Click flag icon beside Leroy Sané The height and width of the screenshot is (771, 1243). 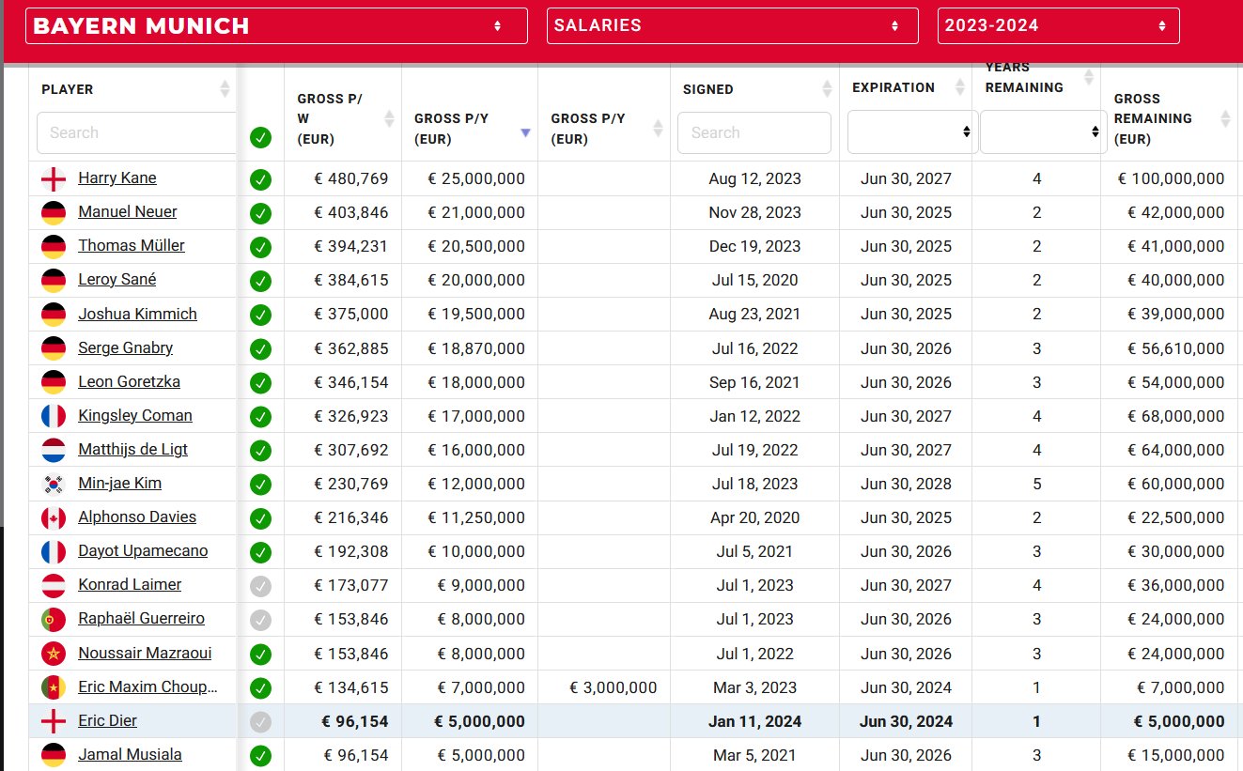tap(53, 280)
